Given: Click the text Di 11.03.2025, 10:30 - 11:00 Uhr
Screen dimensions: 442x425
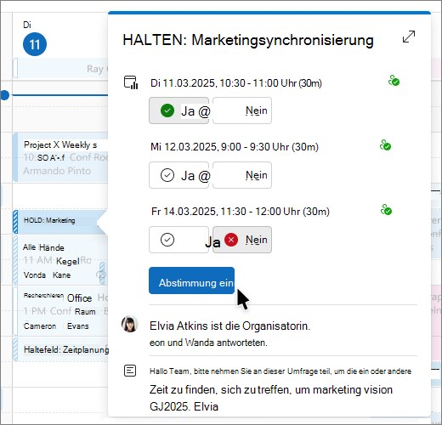Looking at the screenshot, I should [x=236, y=83].
